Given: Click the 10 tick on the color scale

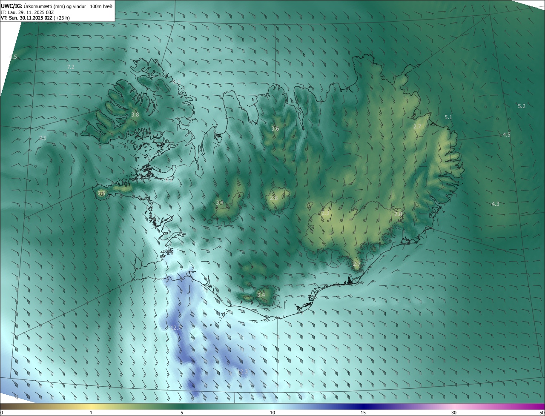Looking at the screenshot, I should (x=272, y=413).
